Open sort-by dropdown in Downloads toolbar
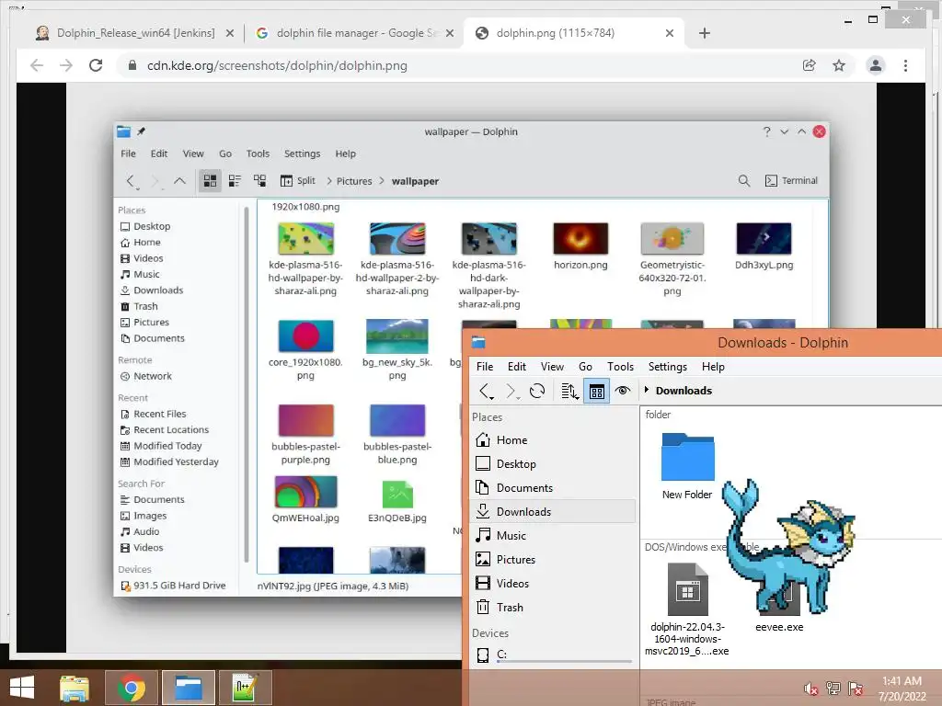 [569, 392]
